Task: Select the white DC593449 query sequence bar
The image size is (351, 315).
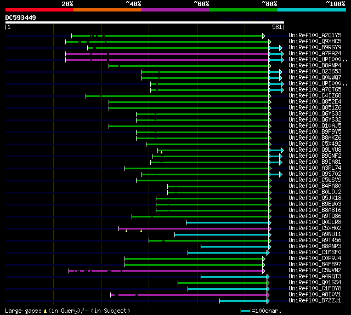Action: [x=145, y=22]
